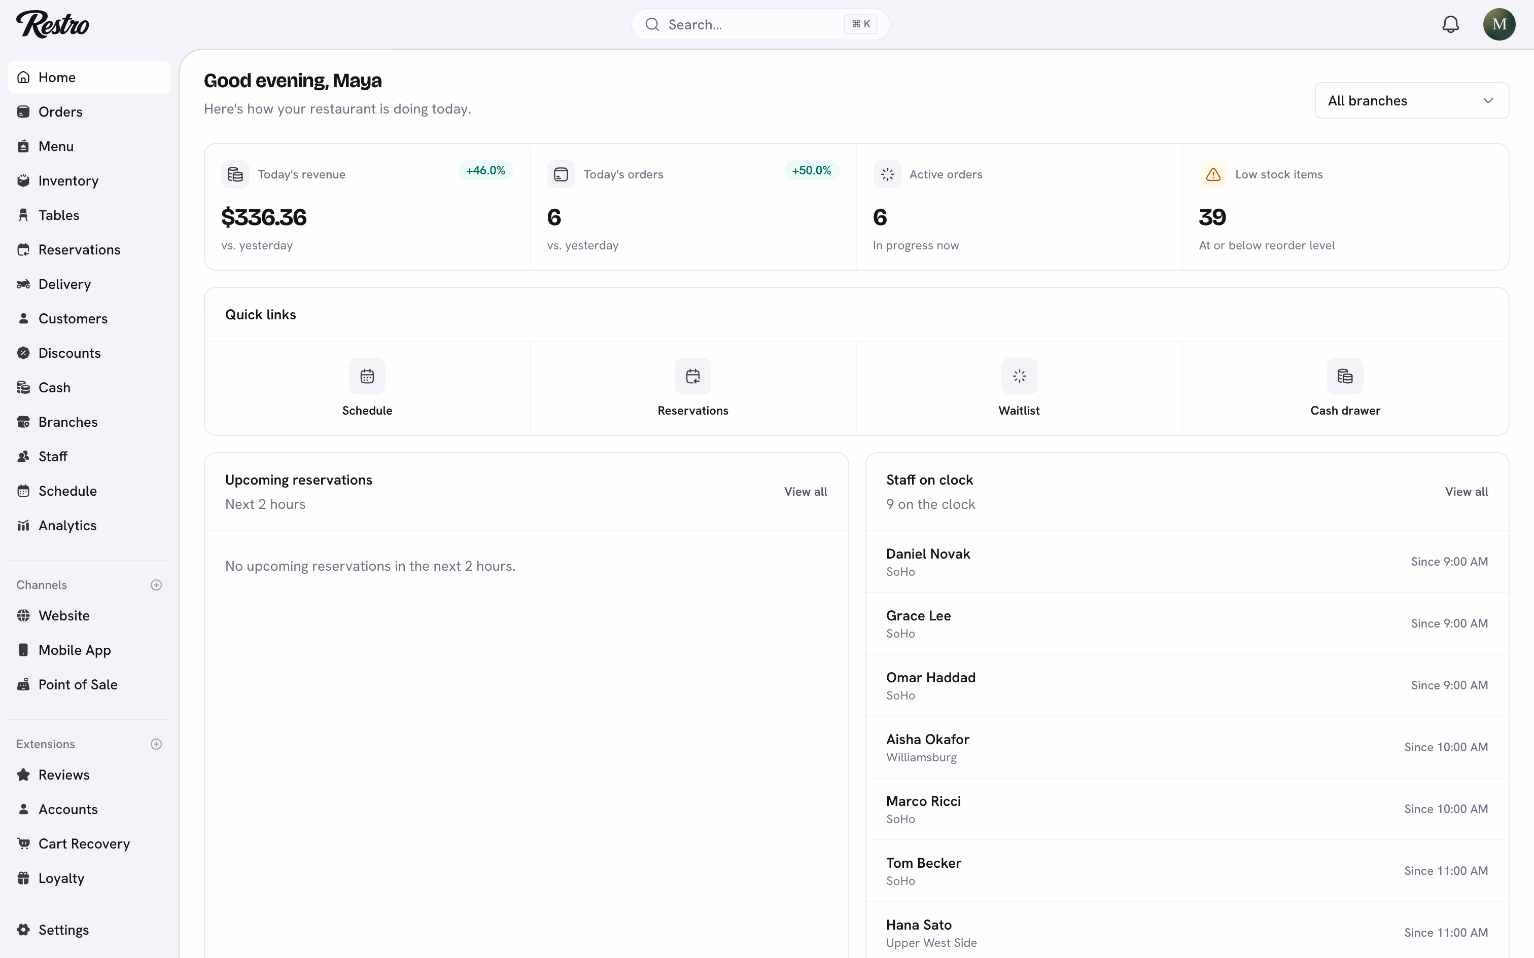The width and height of the screenshot is (1534, 958).
Task: Click the Reservations quick link icon
Action: coord(693,376)
